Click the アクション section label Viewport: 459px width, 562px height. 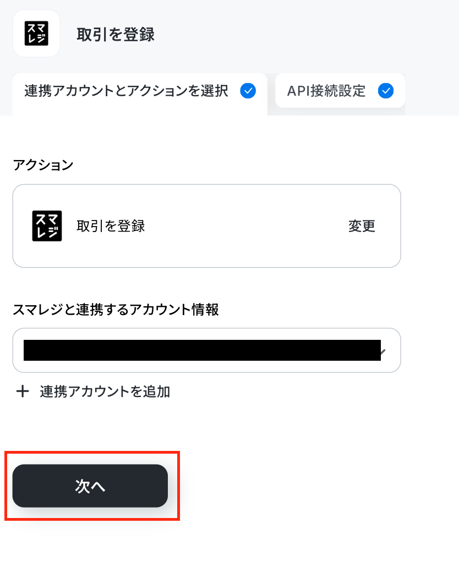coord(43,165)
